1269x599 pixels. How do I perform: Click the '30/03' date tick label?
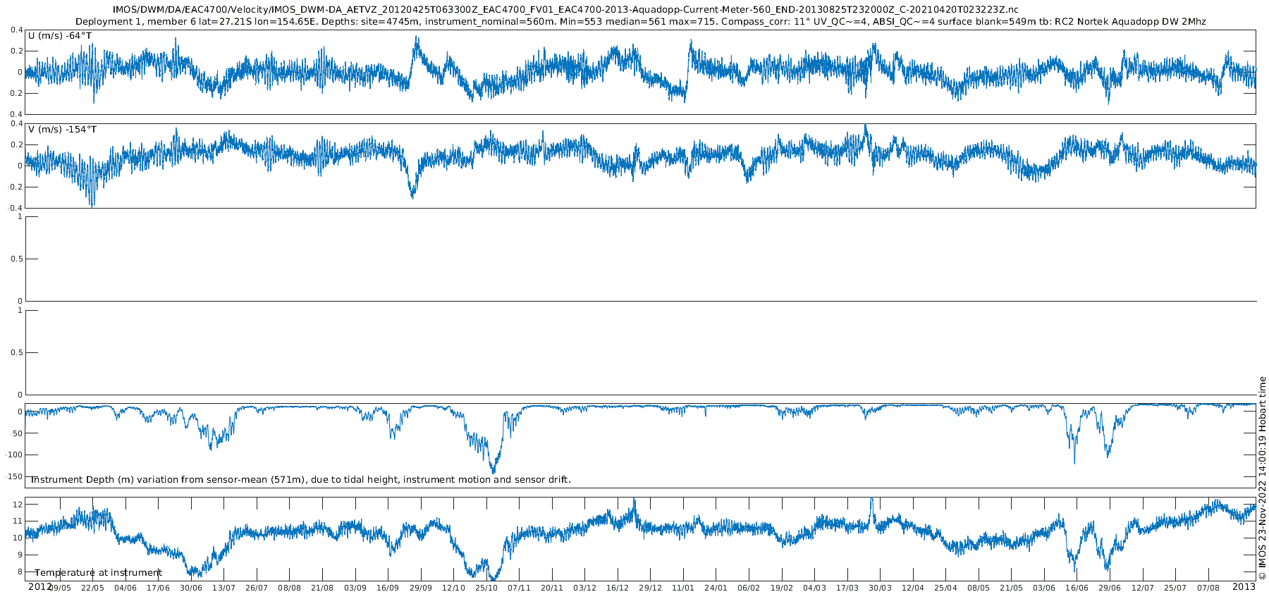pos(880,588)
